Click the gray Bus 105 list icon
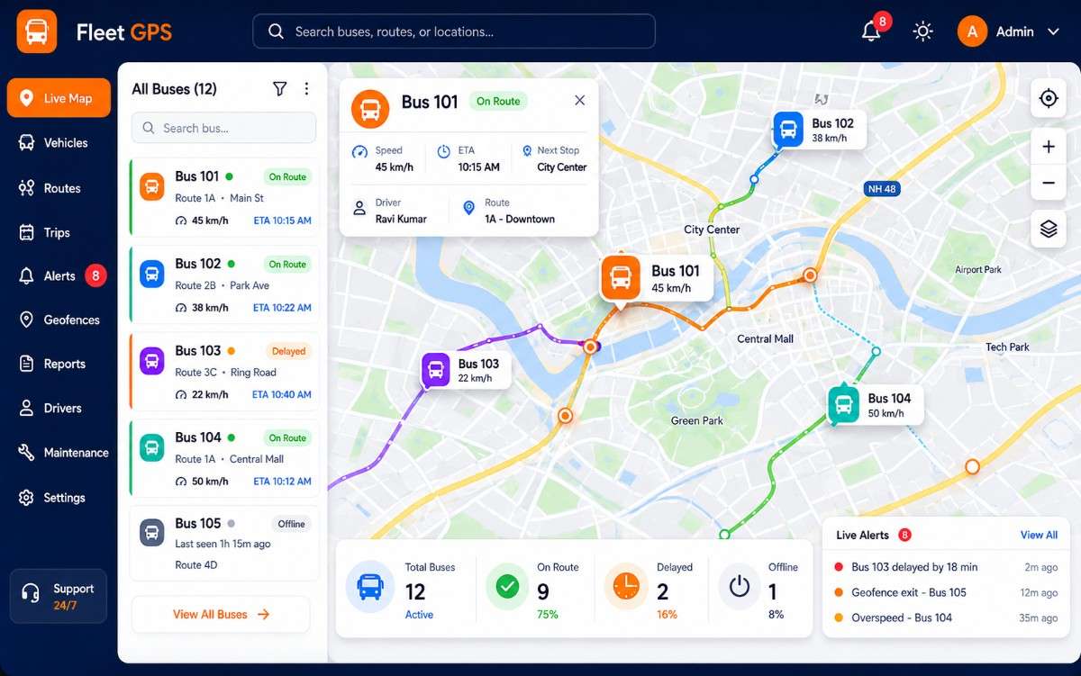Screen dimensions: 1081x676 pos(152,532)
